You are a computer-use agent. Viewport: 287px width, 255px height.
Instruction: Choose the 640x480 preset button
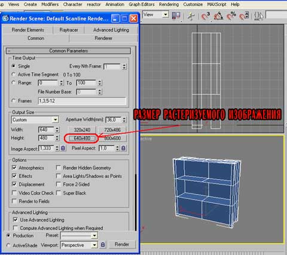click(82, 138)
